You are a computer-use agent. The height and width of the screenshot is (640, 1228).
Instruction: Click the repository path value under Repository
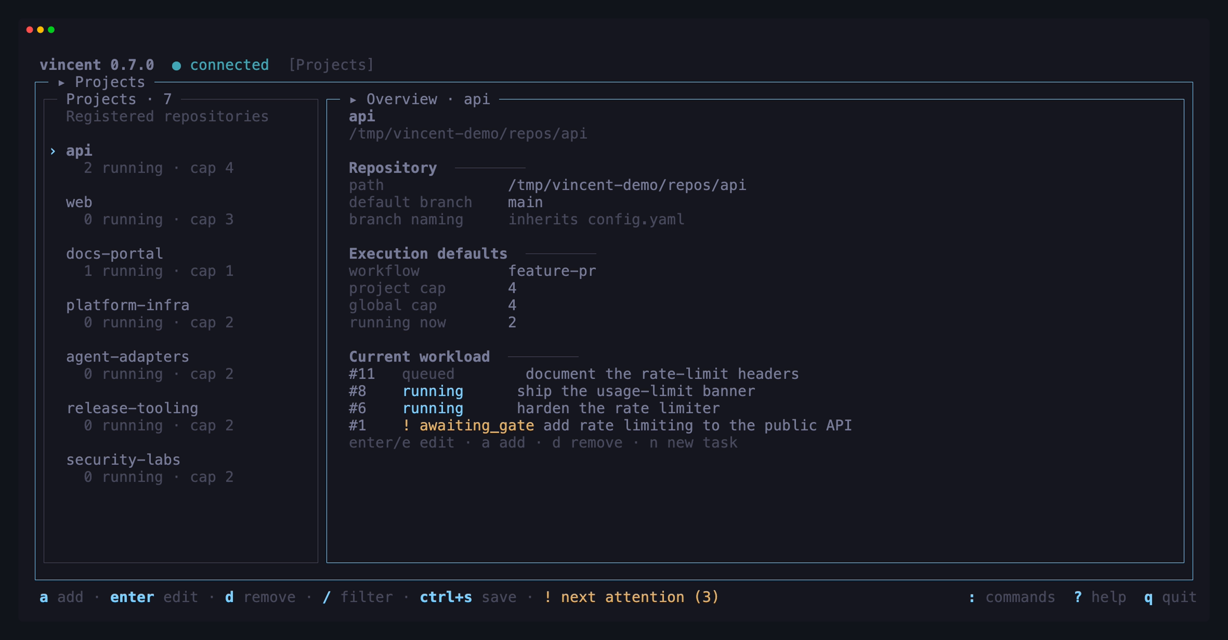tap(627, 185)
